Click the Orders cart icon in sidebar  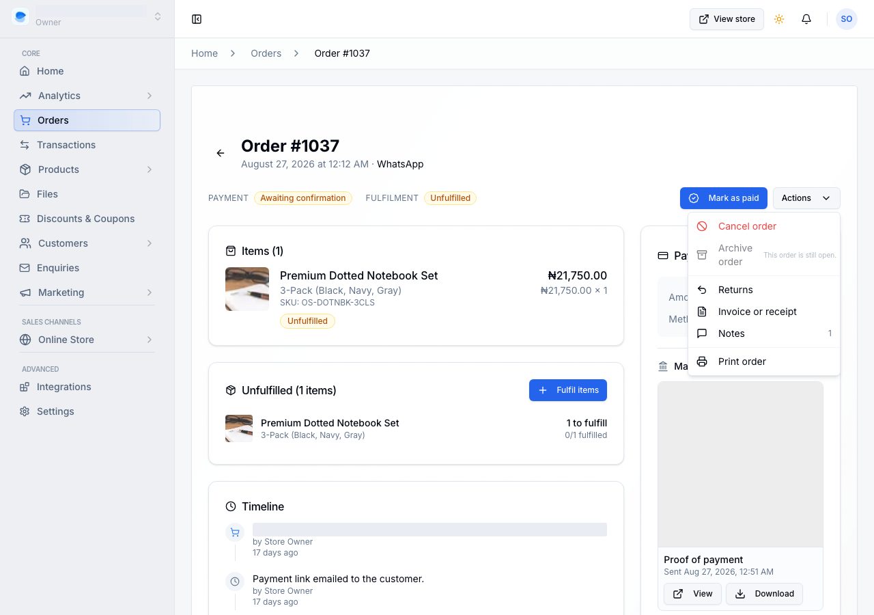(x=25, y=120)
